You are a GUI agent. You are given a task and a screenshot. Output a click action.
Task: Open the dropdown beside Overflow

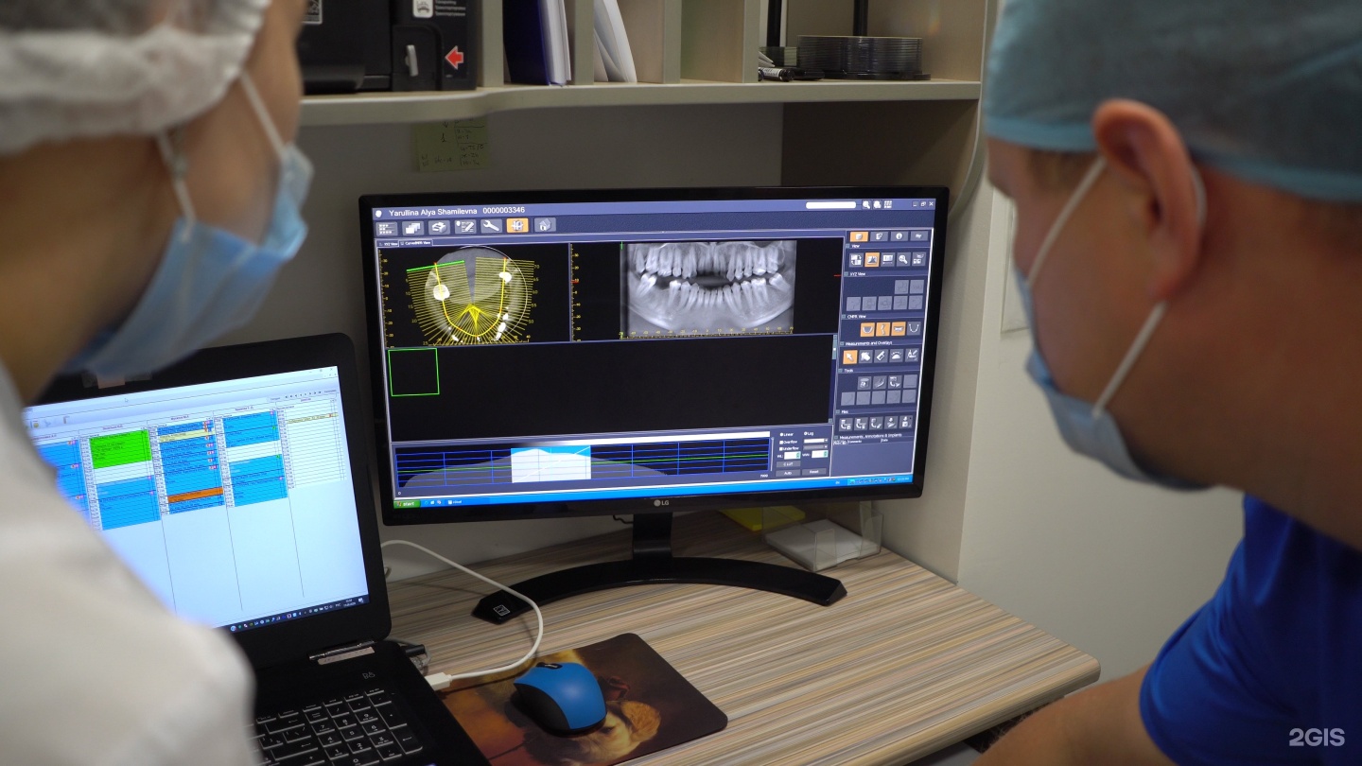coord(815,441)
